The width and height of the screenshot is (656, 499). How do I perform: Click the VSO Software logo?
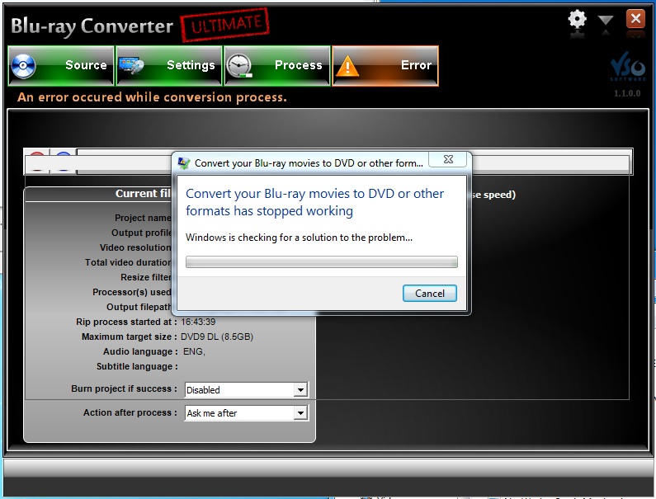click(628, 67)
